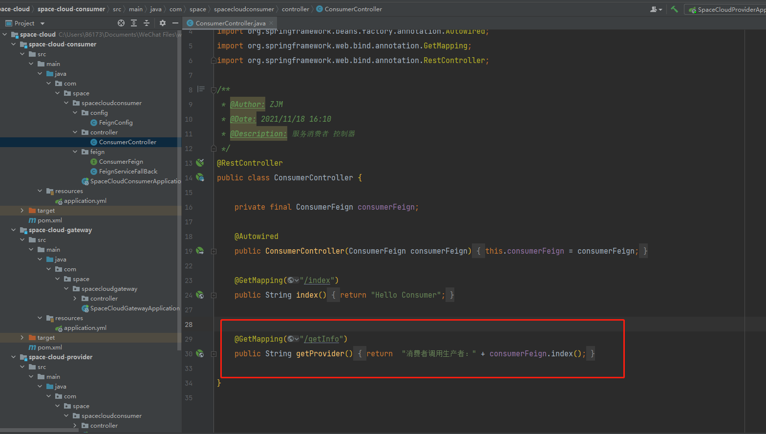Unfold the getProvider method body on line 30
The height and width of the screenshot is (434, 766).
tap(213, 354)
